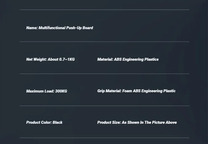Viewport: 208px width, 144px height.
Task: Select the 'Multifunctional Push-Up Board' product name
Action: [66, 28]
